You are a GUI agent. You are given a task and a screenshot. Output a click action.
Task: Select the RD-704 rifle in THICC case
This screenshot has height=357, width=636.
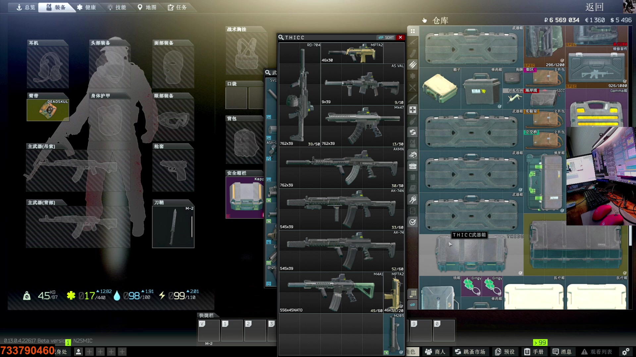(300, 95)
